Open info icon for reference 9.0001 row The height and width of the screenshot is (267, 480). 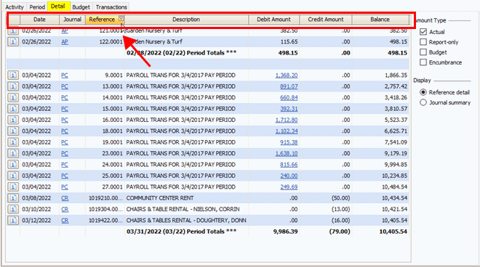coord(13,75)
